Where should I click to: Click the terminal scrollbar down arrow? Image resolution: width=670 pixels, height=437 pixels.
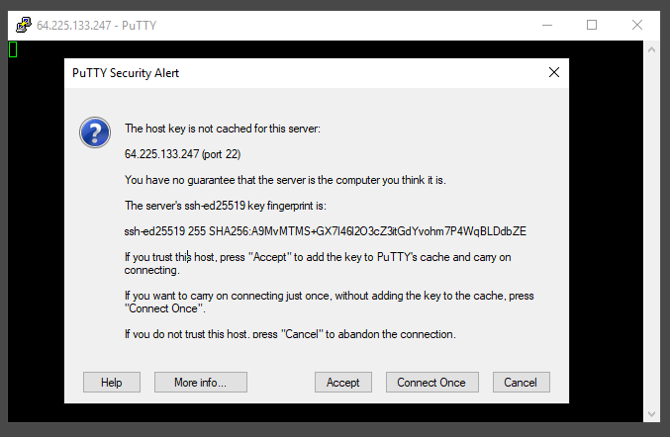point(652,413)
